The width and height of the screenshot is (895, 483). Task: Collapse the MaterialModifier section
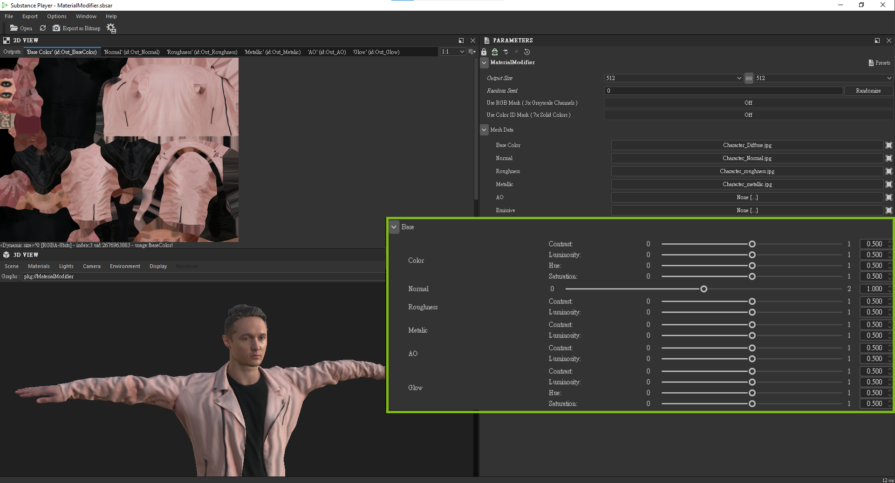[x=485, y=62]
